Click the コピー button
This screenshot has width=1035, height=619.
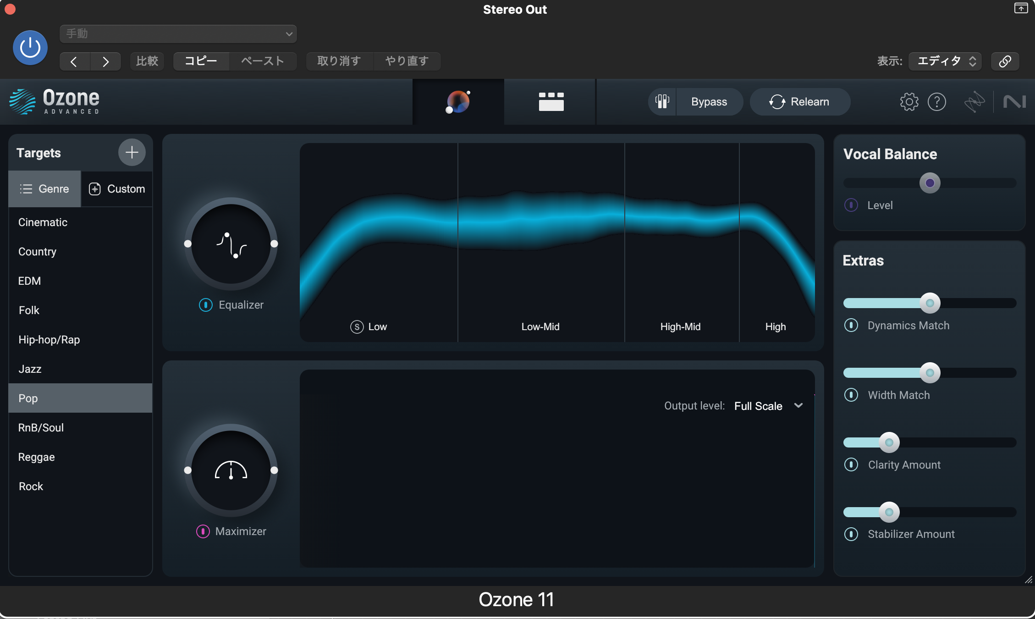(x=201, y=61)
